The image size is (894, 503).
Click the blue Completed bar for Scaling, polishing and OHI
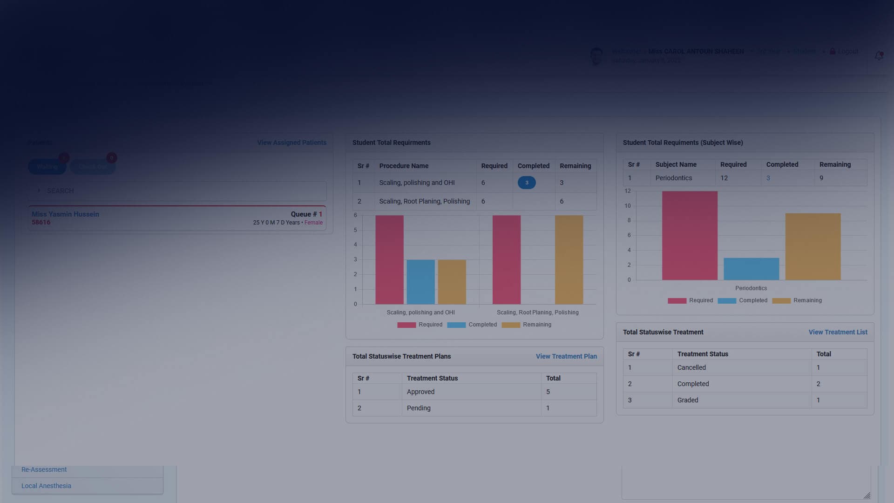[x=420, y=282]
